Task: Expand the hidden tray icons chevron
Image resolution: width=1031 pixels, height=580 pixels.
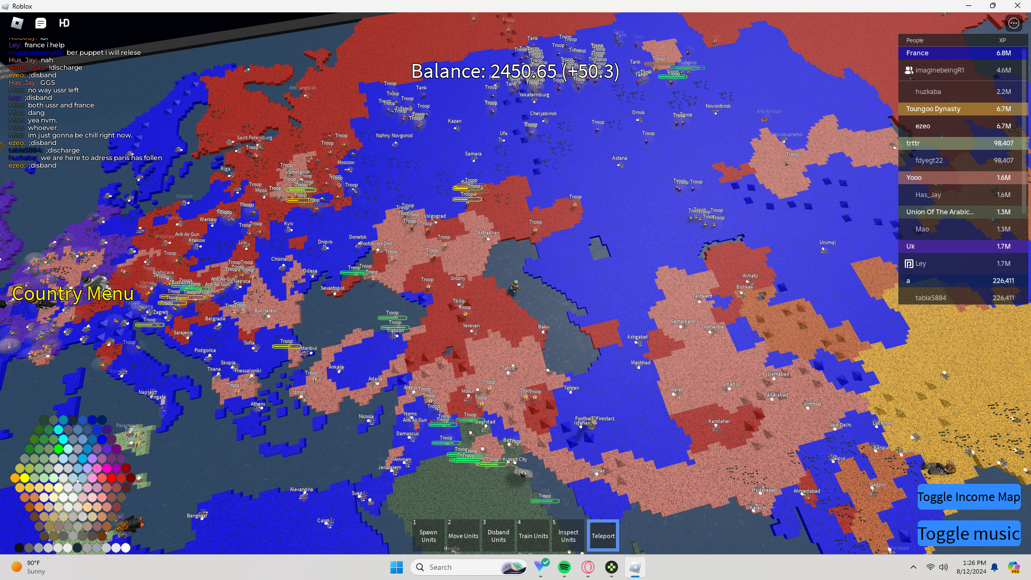Action: tap(913, 567)
